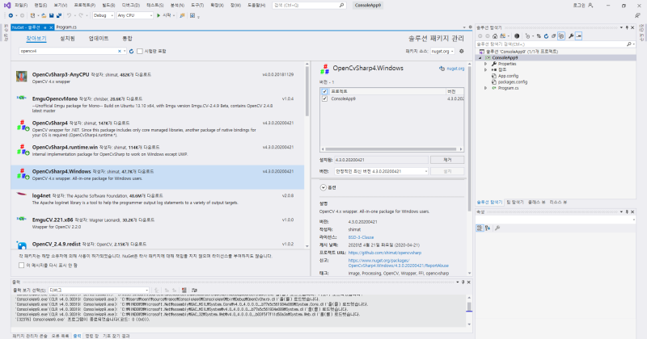Click the Save file toolbar icon
Viewport: 647px width, 339px height.
tap(51, 15)
